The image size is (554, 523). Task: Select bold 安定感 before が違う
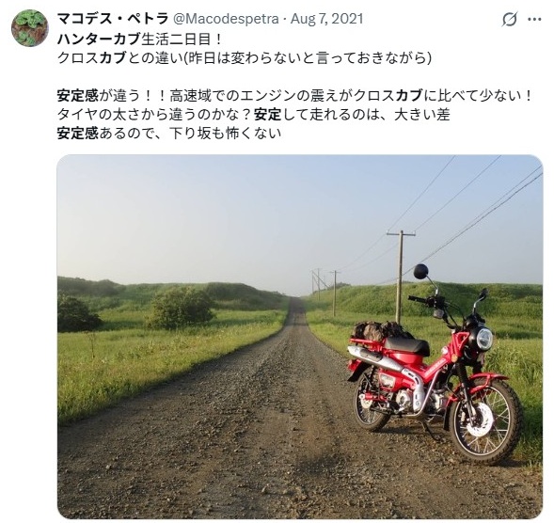coord(78,96)
